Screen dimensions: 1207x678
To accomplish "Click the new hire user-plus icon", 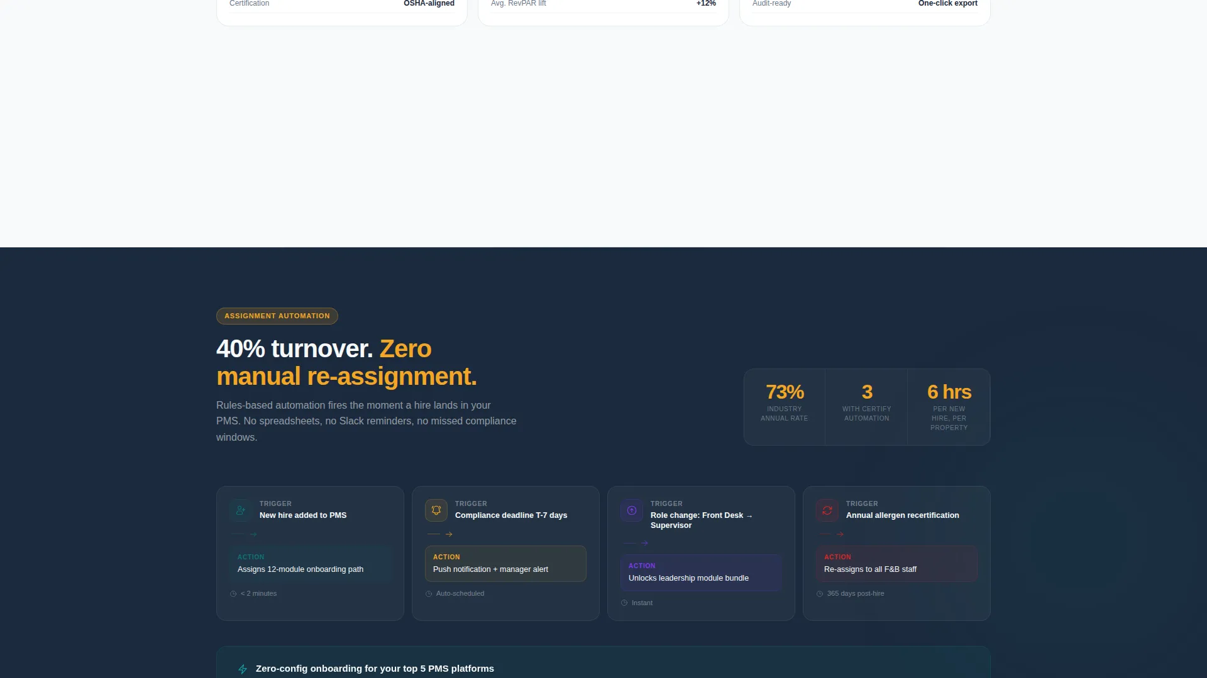I will (x=241, y=510).
